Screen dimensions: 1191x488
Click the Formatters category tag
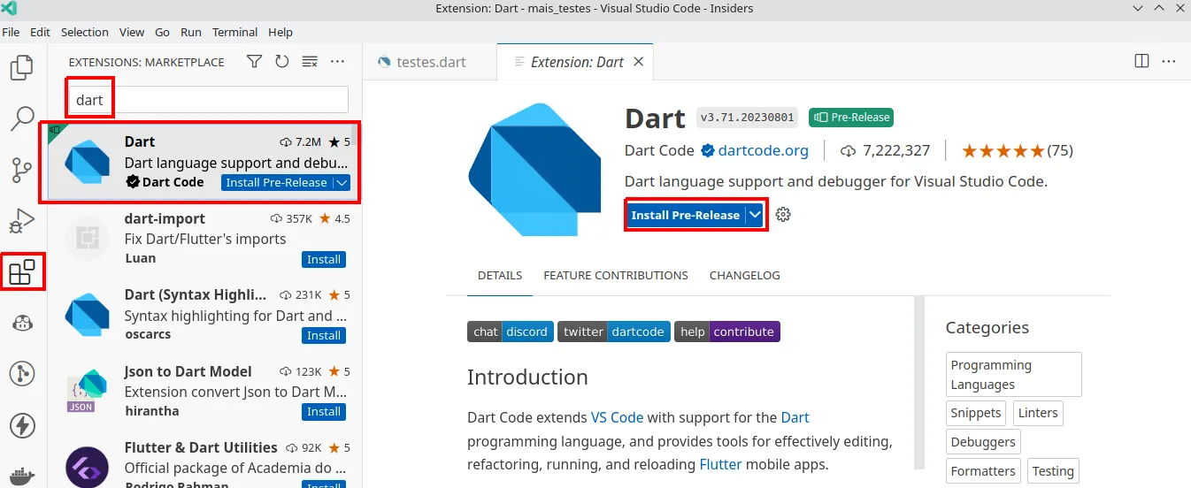(x=983, y=471)
